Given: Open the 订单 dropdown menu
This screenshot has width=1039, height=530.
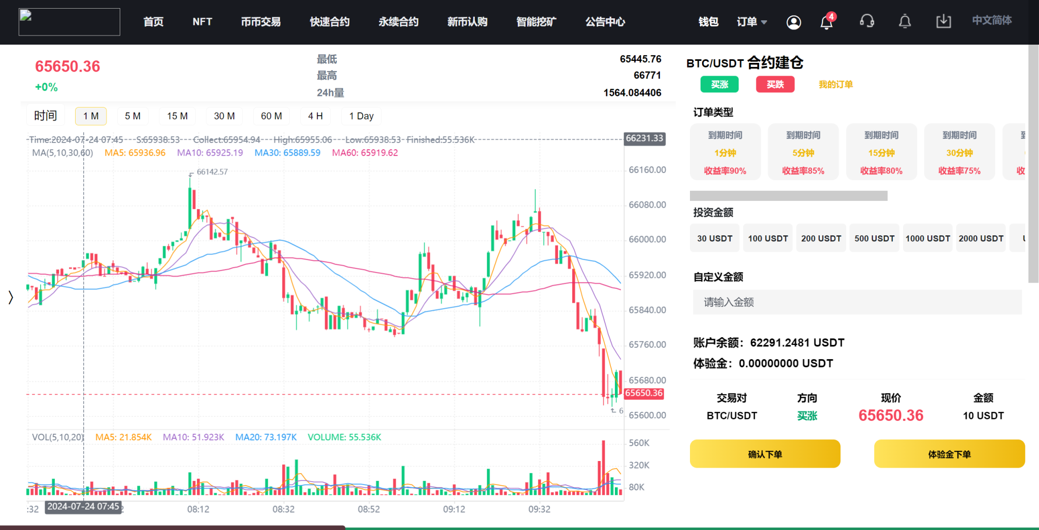Looking at the screenshot, I should click(751, 22).
